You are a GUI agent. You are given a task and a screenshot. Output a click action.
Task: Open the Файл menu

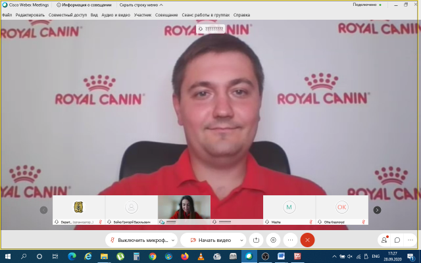[7, 14]
